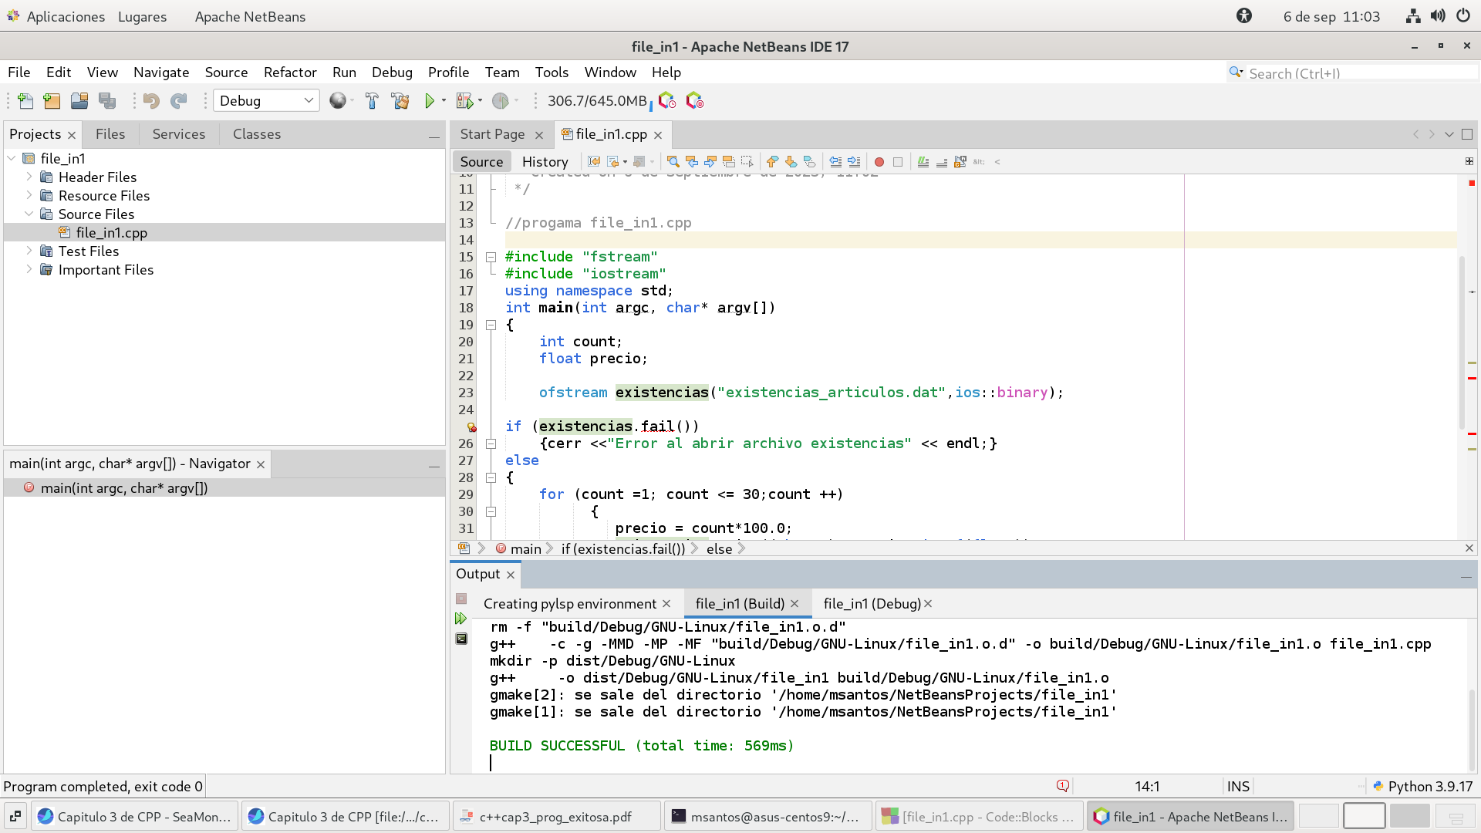The width and height of the screenshot is (1481, 833).
Task: Click the Open Project toolbar icon
Action: [x=79, y=101]
